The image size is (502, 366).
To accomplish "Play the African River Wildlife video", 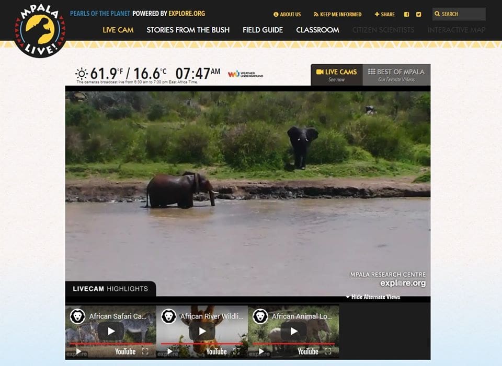I will coord(202,331).
